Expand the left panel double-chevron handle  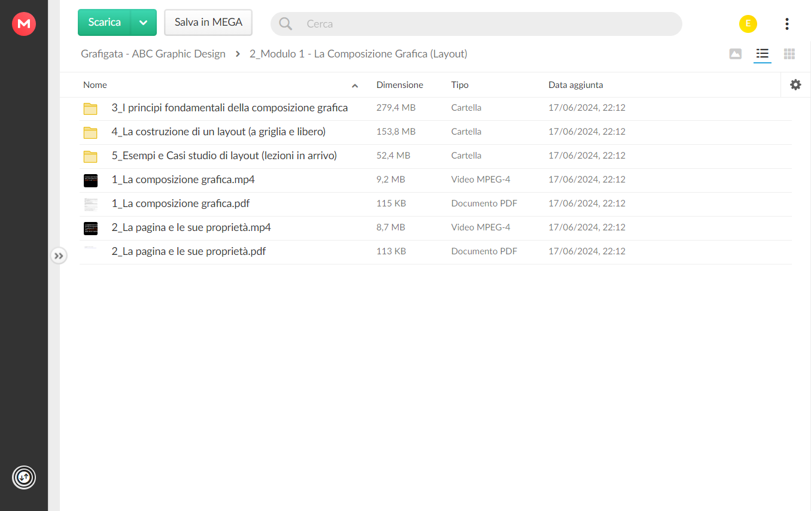59,256
